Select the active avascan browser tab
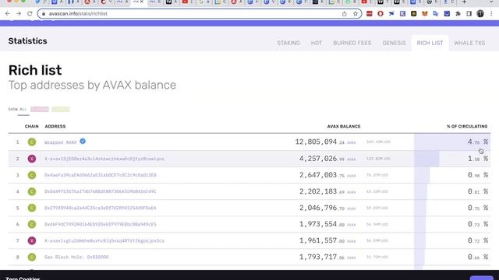 point(139,2)
